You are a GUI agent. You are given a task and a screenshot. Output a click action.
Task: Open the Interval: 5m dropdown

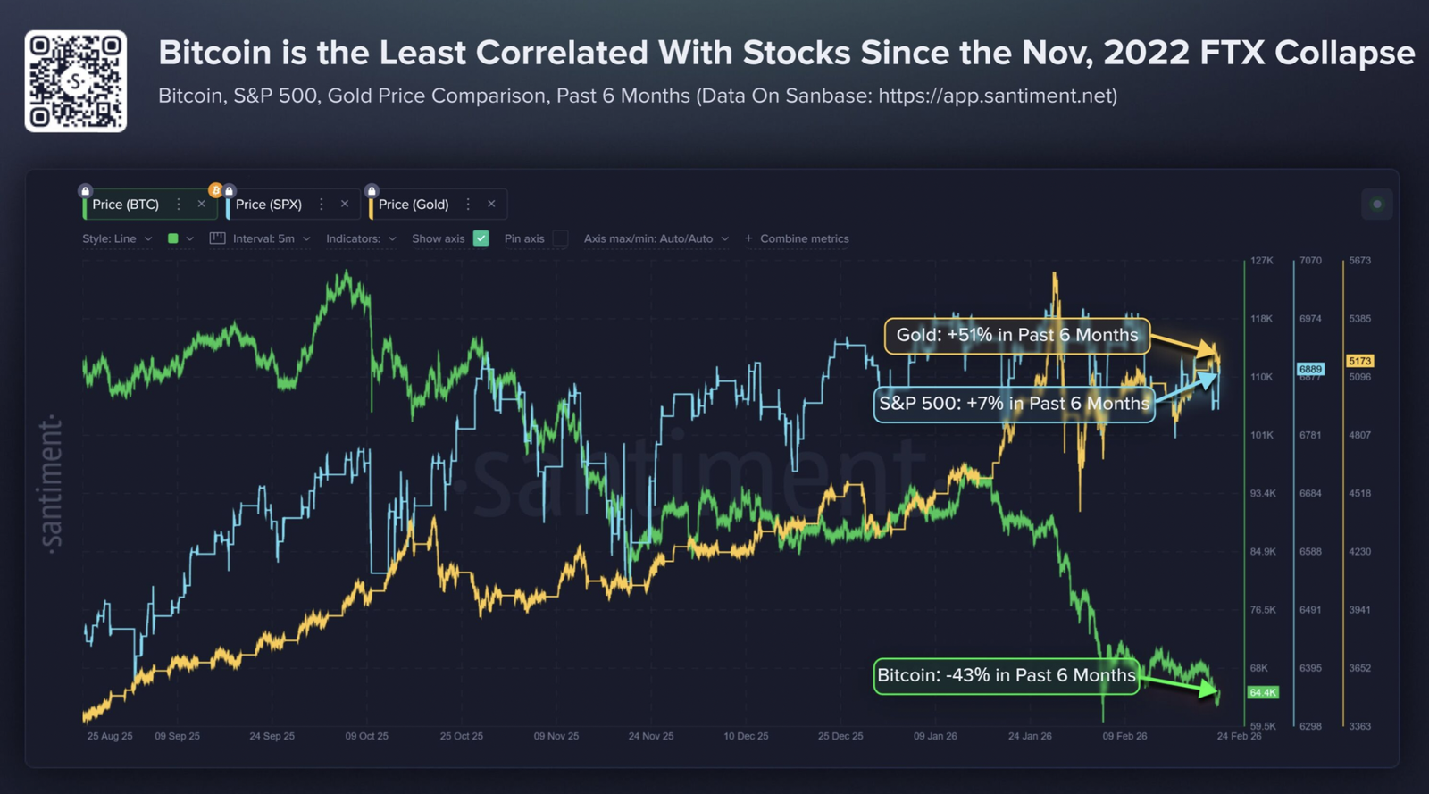[272, 238]
